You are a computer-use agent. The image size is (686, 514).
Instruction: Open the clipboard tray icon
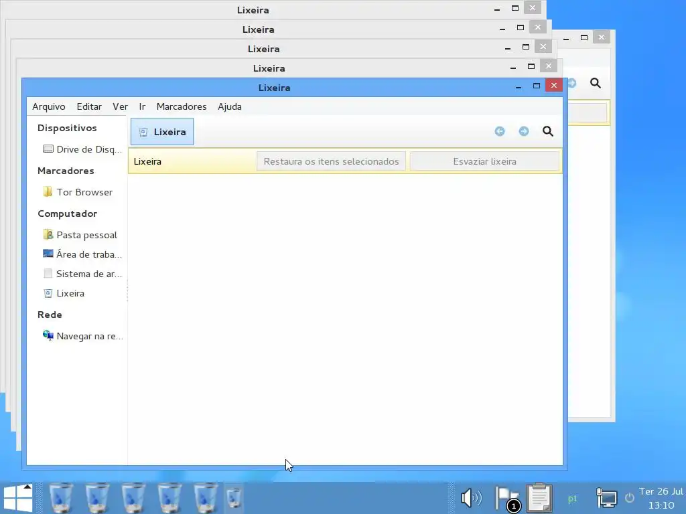[539, 497]
